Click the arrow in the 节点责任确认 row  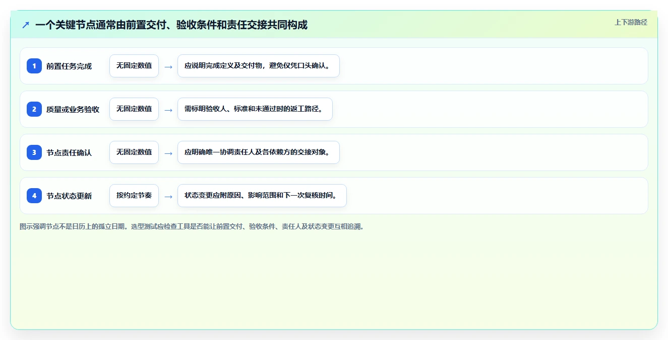click(168, 153)
